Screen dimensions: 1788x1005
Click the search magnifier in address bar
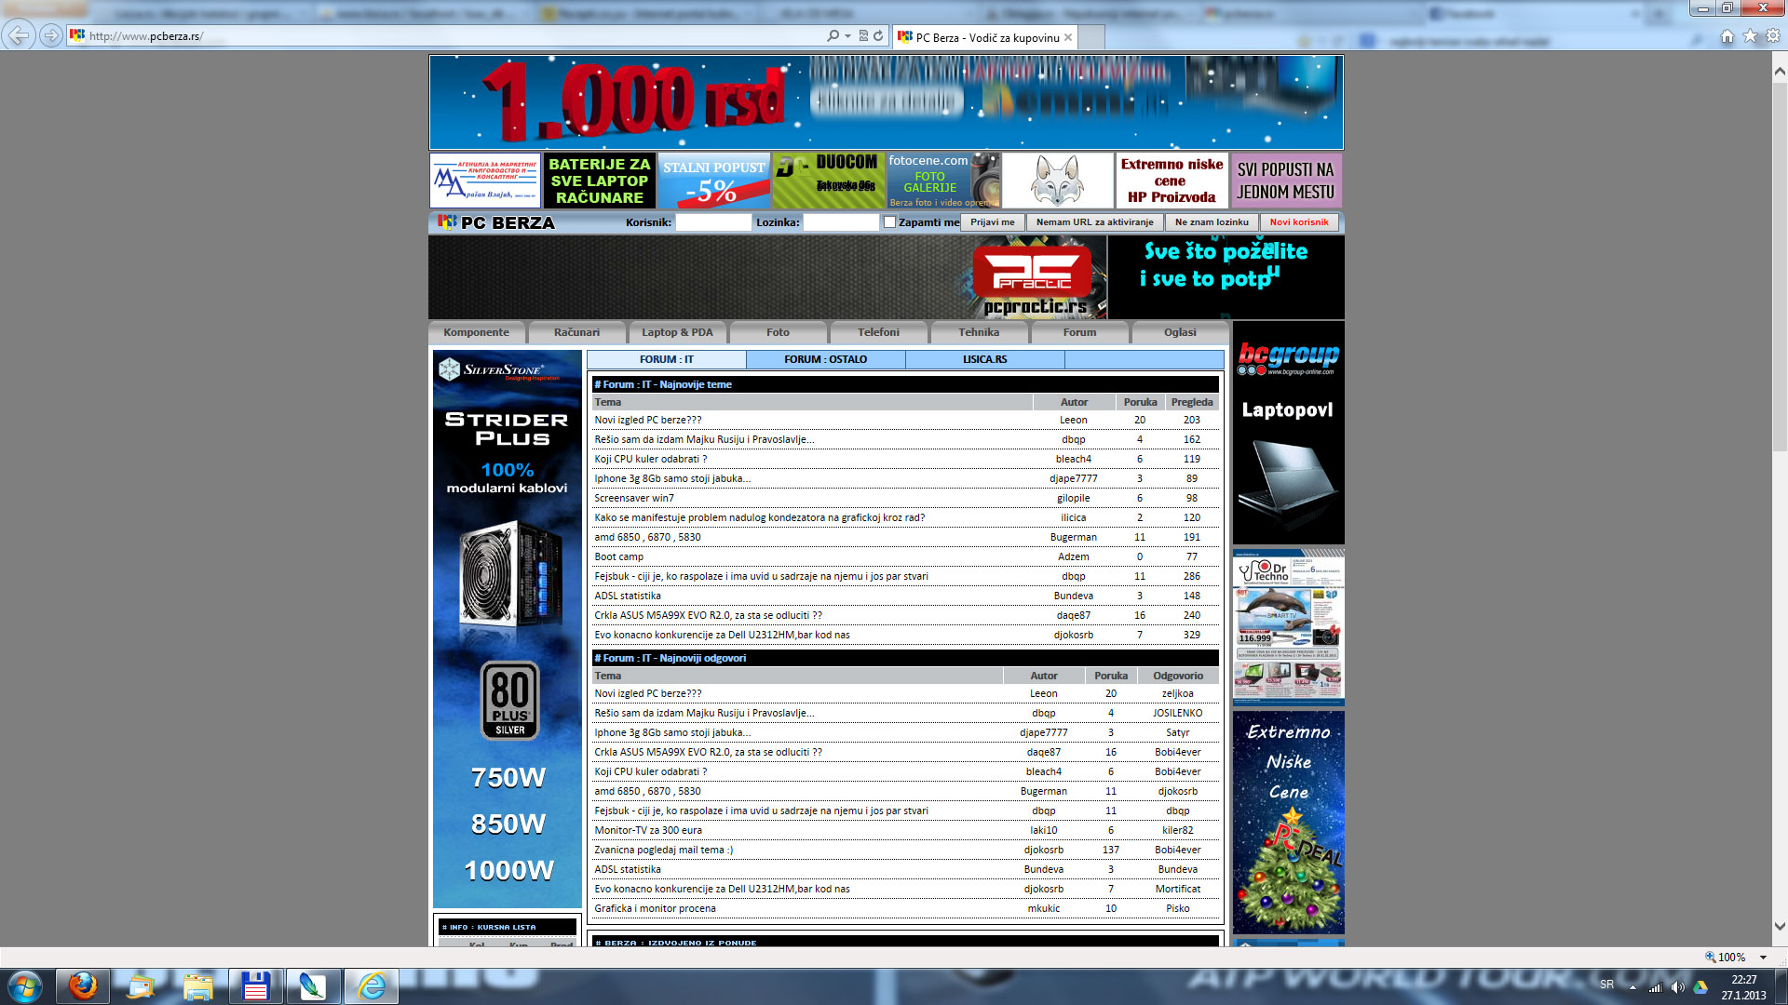coord(833,35)
